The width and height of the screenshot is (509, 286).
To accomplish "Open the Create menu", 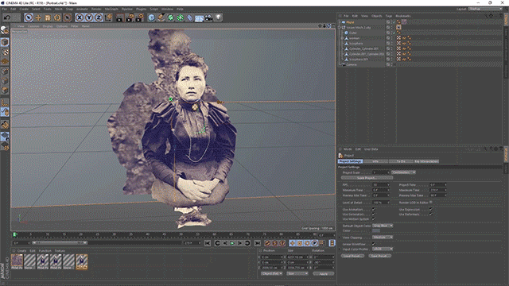I will (24, 9).
